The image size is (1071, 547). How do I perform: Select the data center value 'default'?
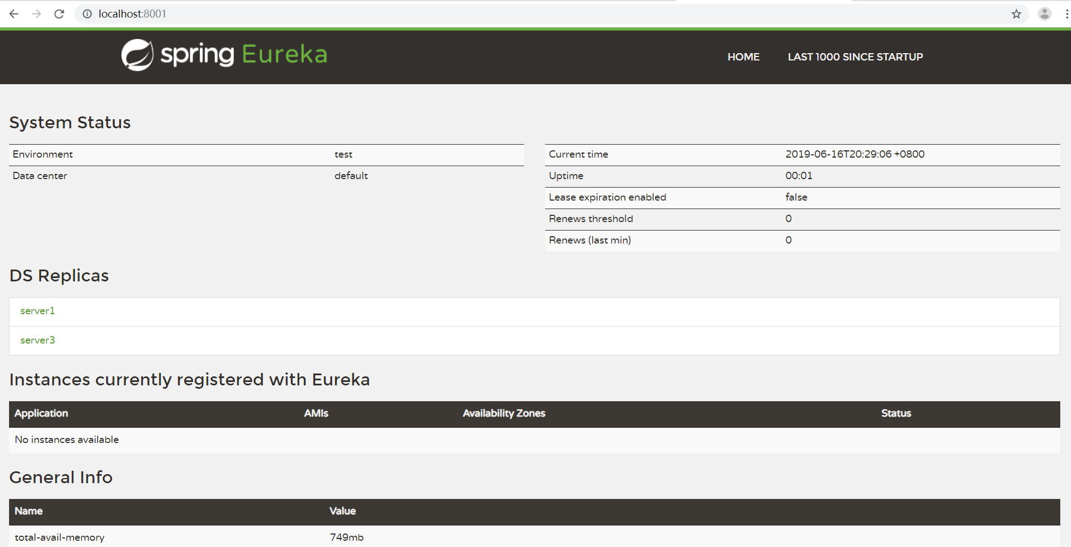coord(351,176)
